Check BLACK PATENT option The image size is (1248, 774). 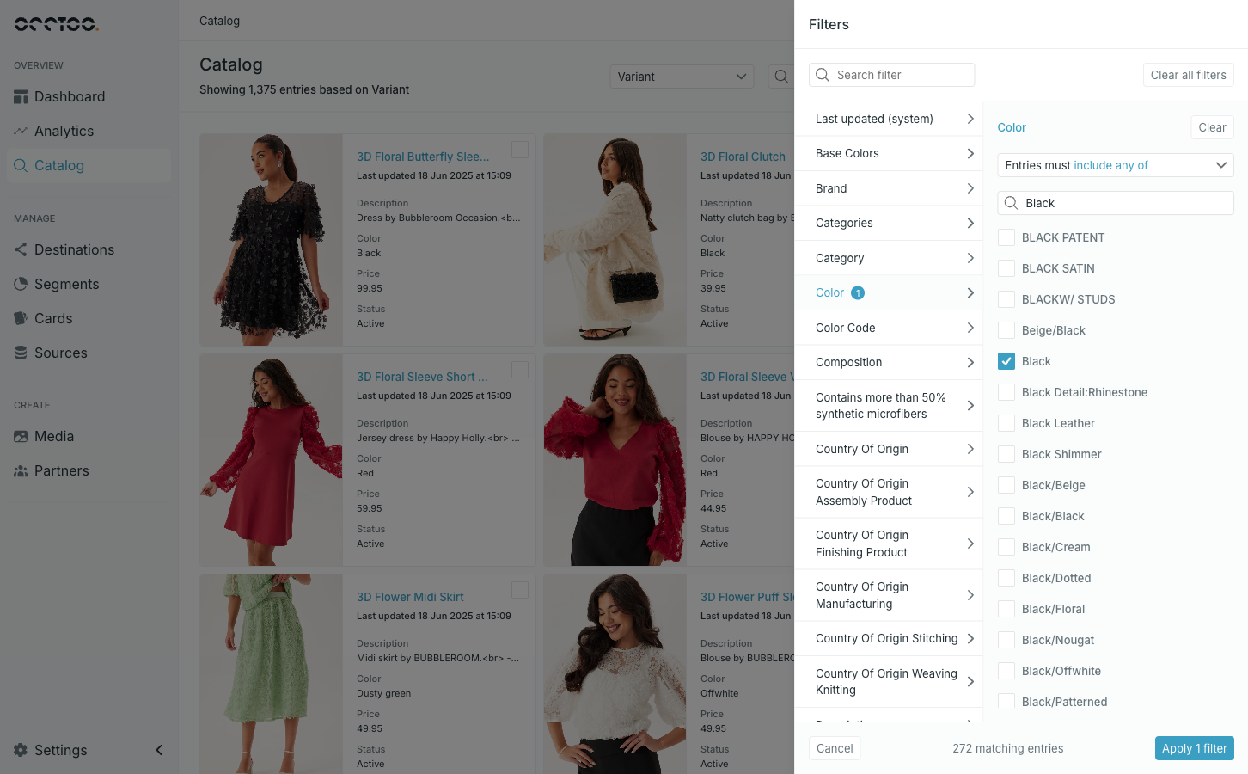[x=1006, y=237]
